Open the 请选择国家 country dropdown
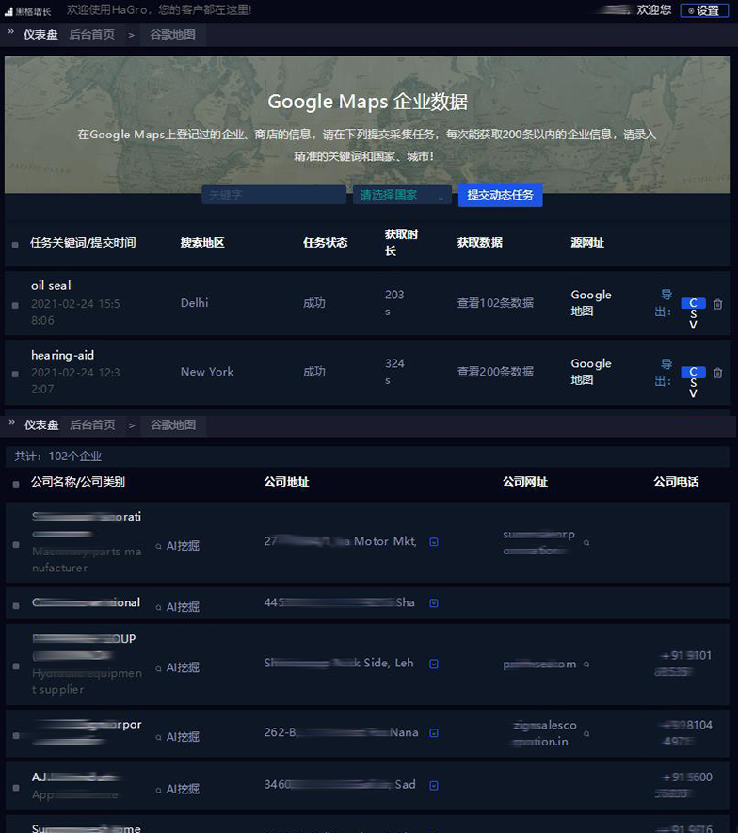The image size is (738, 833). [403, 195]
